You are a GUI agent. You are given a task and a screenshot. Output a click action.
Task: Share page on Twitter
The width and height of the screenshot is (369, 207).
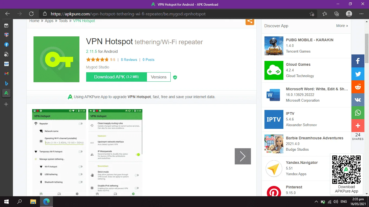[x=358, y=74]
